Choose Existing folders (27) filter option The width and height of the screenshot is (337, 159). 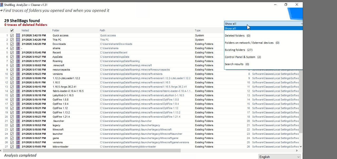pos(239,50)
